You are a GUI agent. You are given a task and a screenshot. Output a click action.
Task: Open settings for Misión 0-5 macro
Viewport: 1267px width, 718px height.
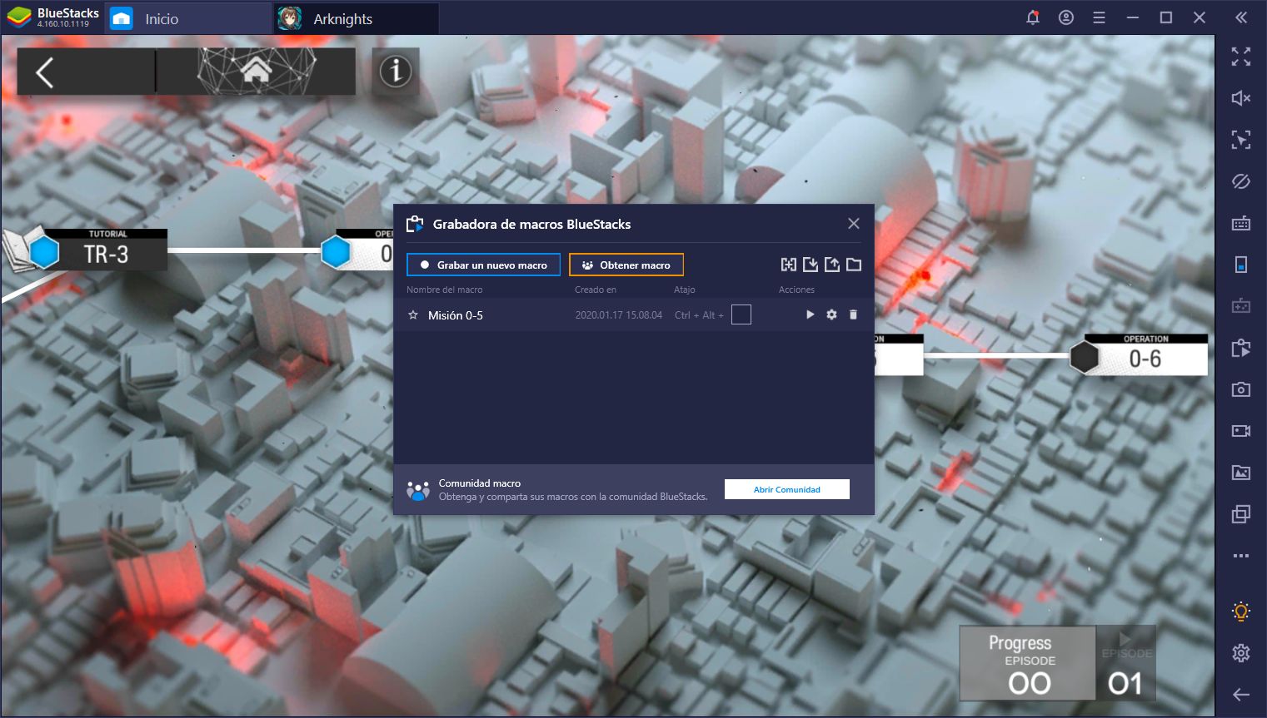(x=831, y=314)
